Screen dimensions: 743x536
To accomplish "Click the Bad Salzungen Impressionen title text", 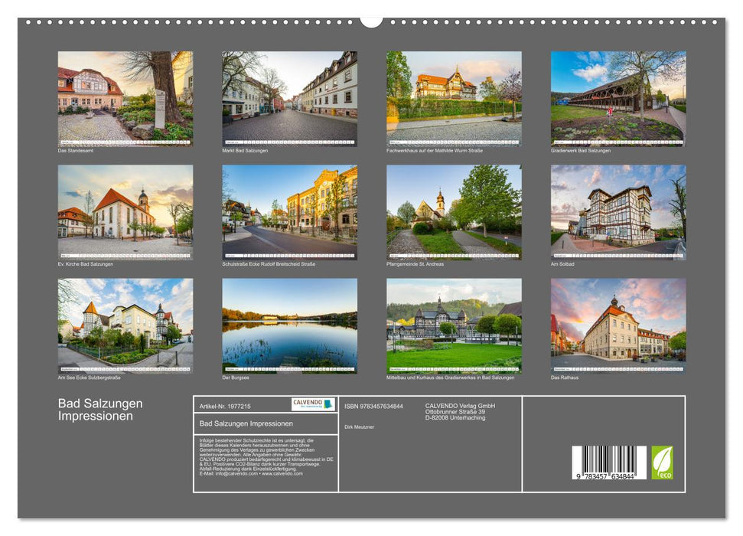I will click(99, 408).
